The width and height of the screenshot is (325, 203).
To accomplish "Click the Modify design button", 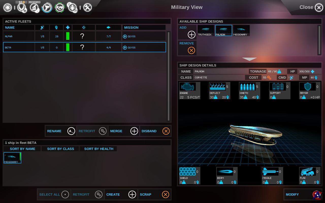I will coord(297,195).
